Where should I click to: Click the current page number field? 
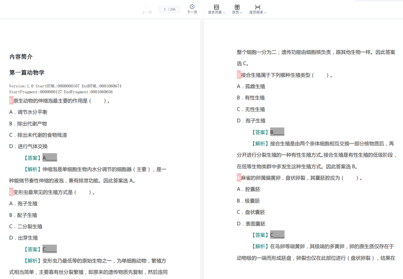pyautogui.click(x=165, y=9)
